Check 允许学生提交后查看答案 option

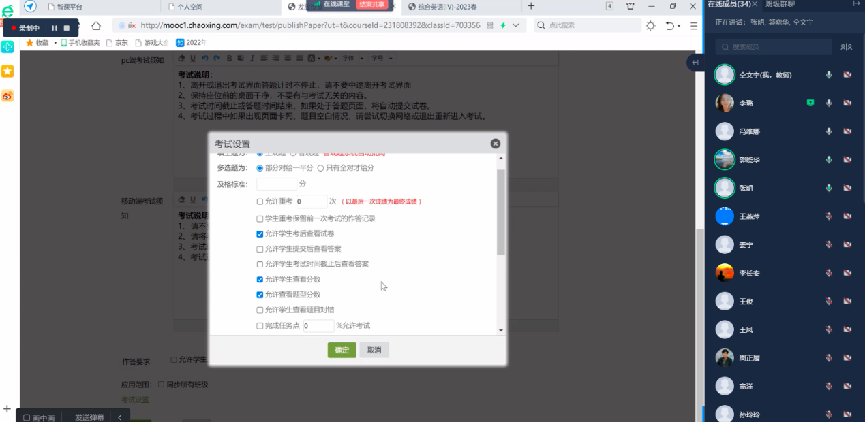click(x=260, y=249)
